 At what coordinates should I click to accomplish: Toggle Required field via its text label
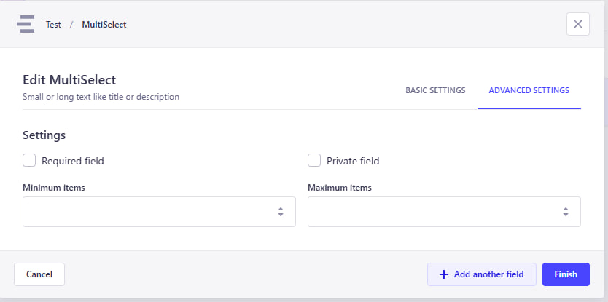click(x=73, y=161)
